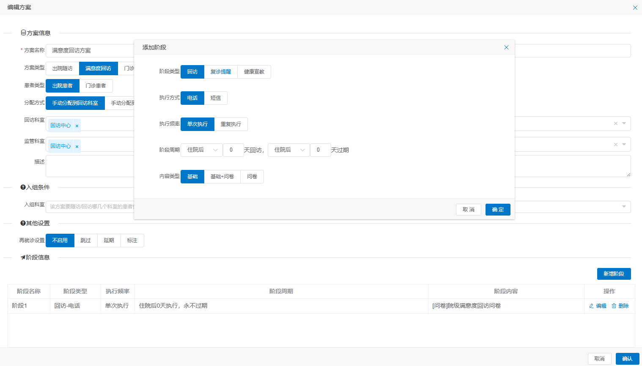
Task: Clear the 回访科室 selection with x icon
Action: pyautogui.click(x=615, y=123)
